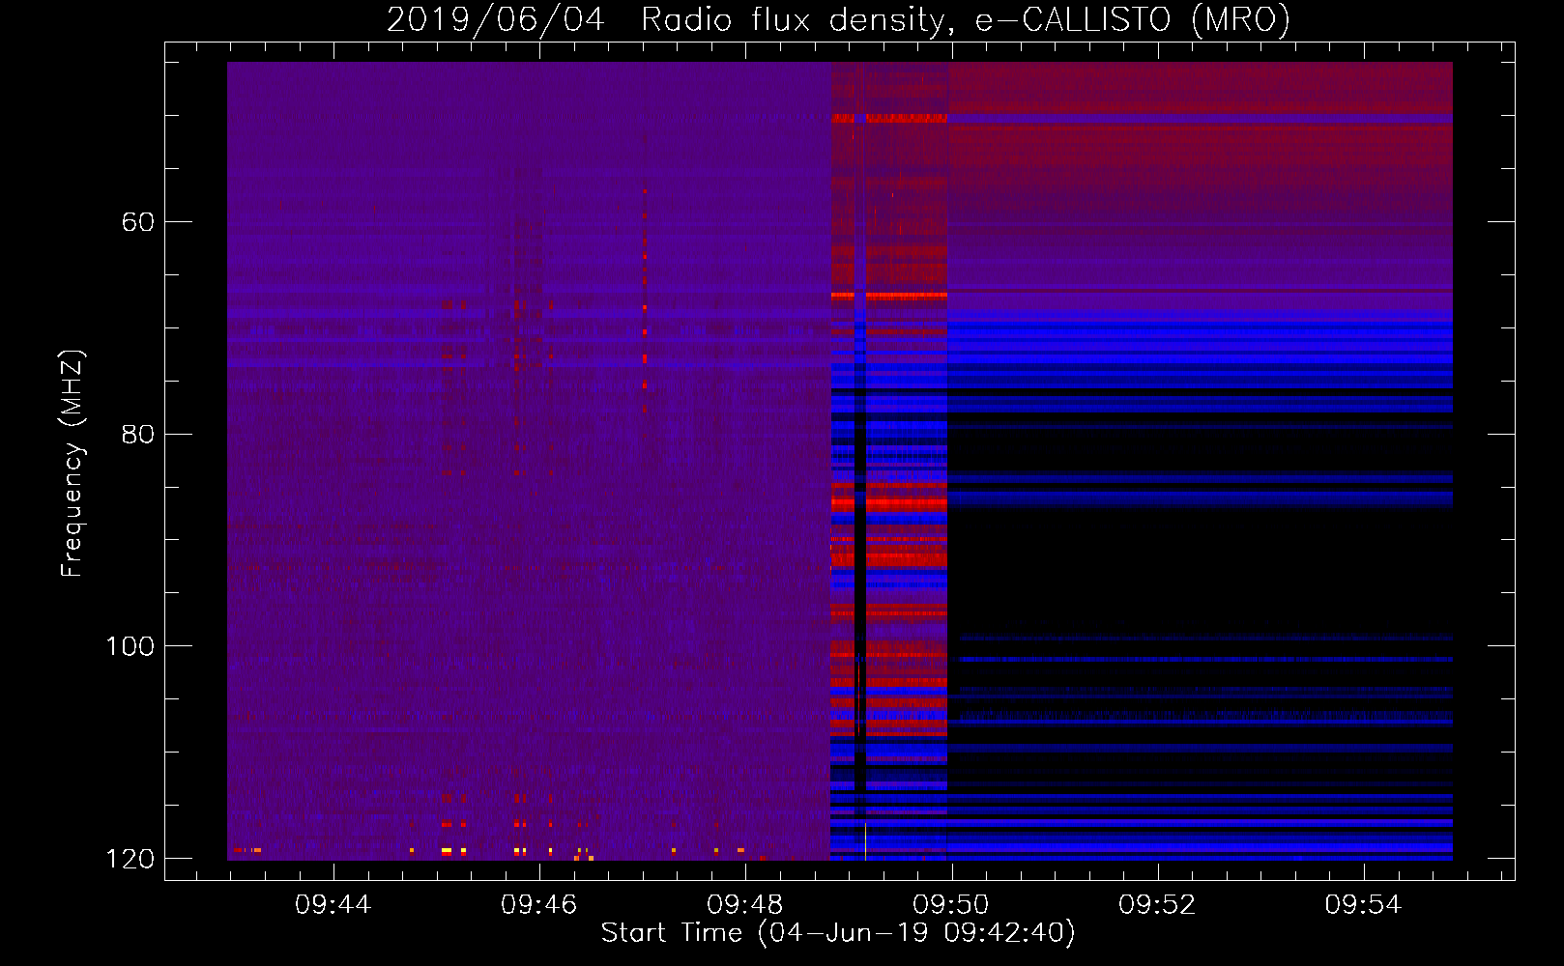This screenshot has height=966, width=1564.
Task: Click the 09:52 time tick label
Action: pos(1157,904)
